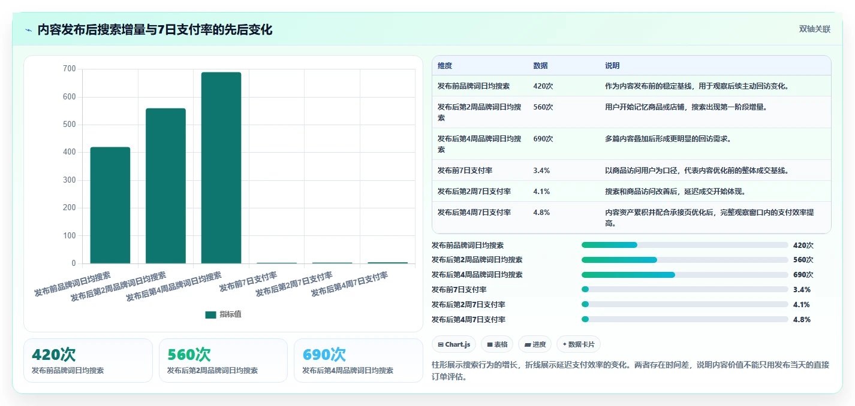855x406 pixels.
Task: Click the lightning icon beside the page title
Action: click(x=29, y=30)
